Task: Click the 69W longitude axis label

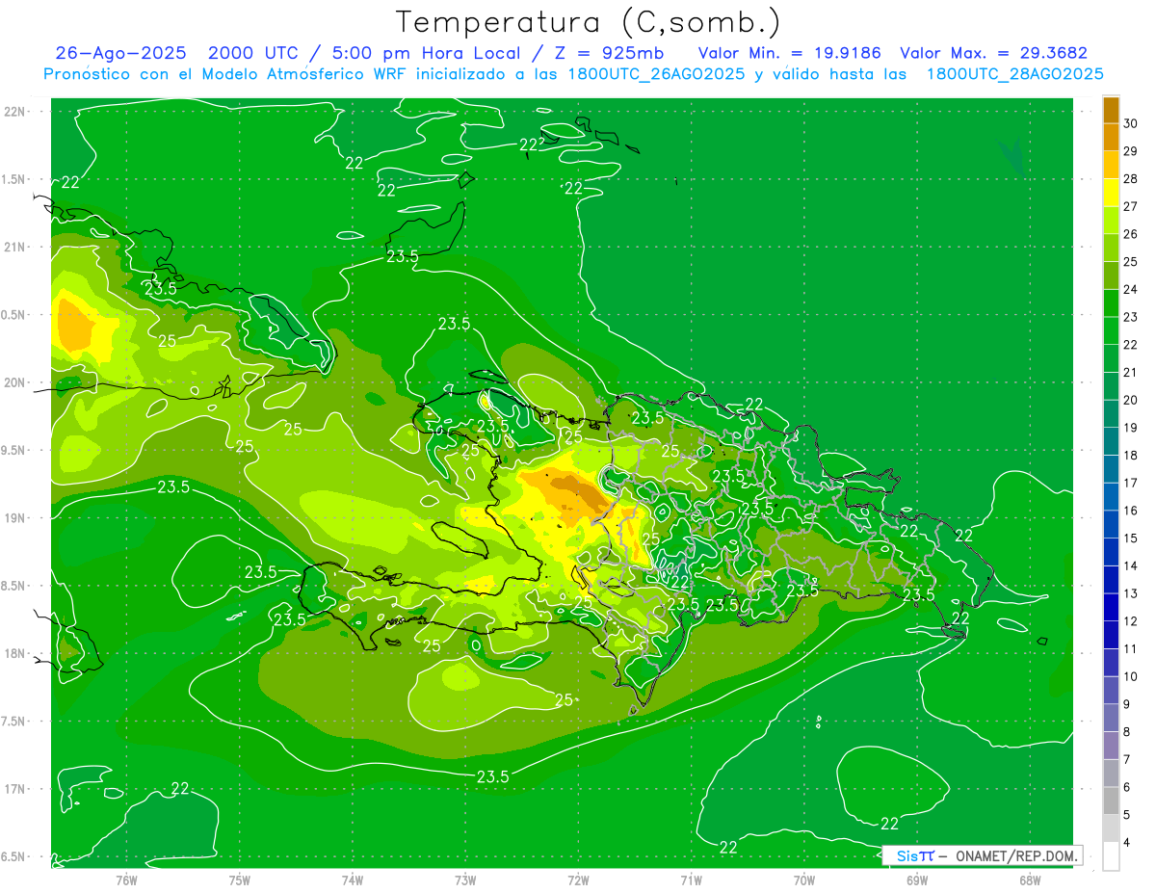Action: (917, 880)
